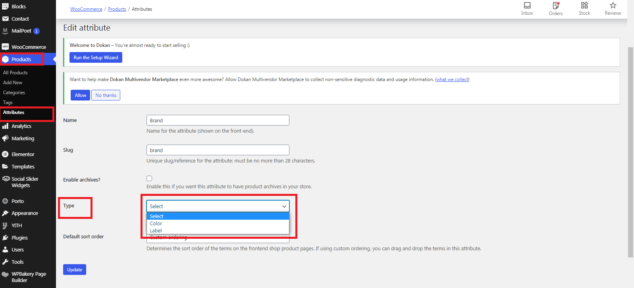
Task: Open Tags submenu item
Action: point(8,102)
